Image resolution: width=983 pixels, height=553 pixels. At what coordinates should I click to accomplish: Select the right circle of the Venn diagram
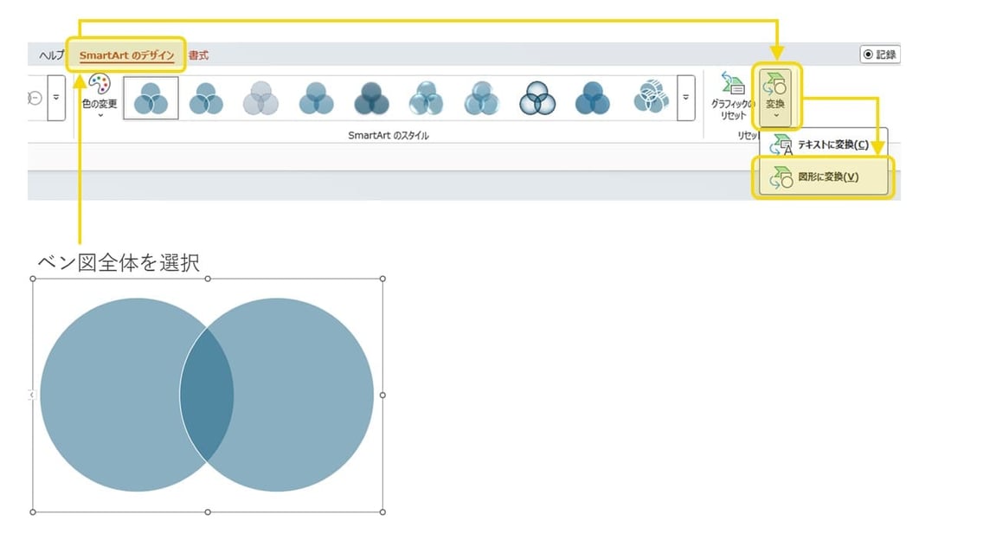[x=304, y=395]
